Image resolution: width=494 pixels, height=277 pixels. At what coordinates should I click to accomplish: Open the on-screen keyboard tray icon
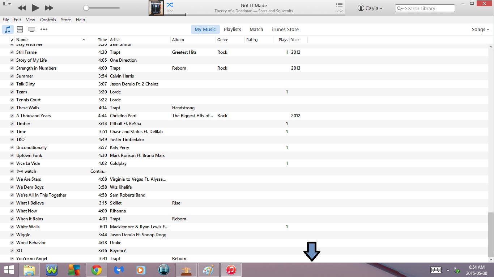pos(436,270)
